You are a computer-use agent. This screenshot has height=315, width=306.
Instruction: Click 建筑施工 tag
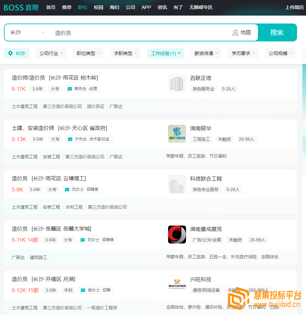pyautogui.click(x=38, y=258)
